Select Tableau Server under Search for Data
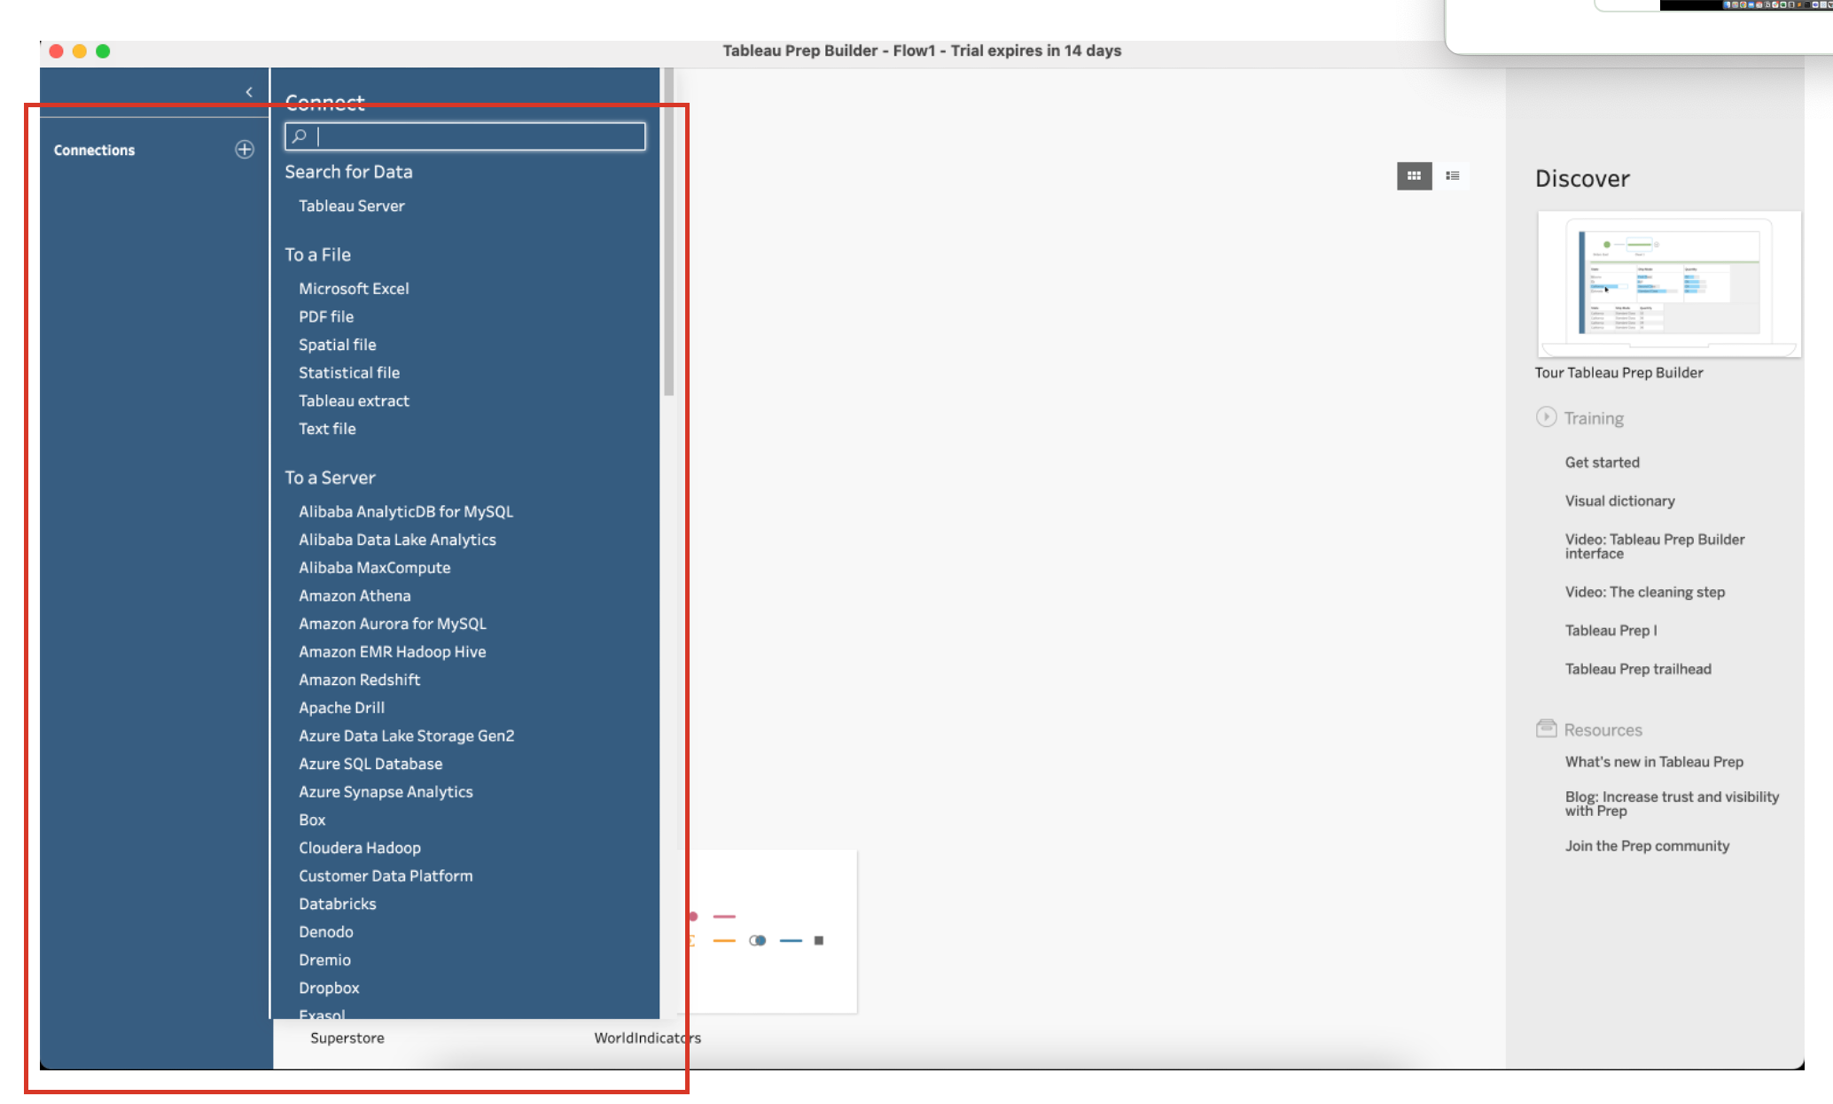This screenshot has height=1104, width=1833. point(351,206)
